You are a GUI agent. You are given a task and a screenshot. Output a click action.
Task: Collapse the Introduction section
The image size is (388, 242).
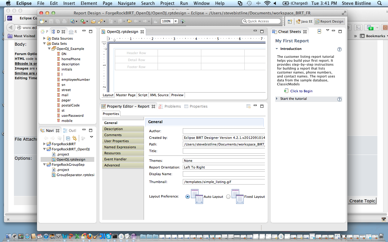coord(277,49)
